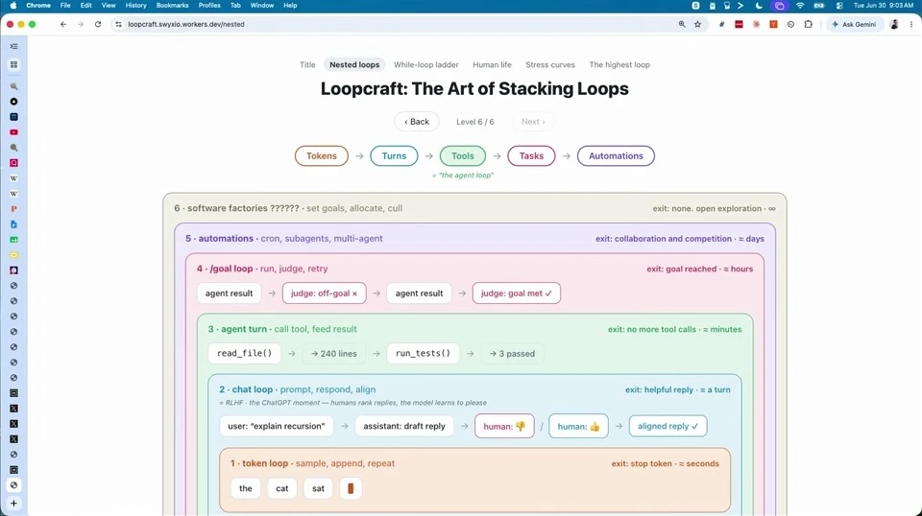Click the 'Level 6 / 6' indicator text
Viewport: 922px width, 516px height.
click(x=475, y=122)
